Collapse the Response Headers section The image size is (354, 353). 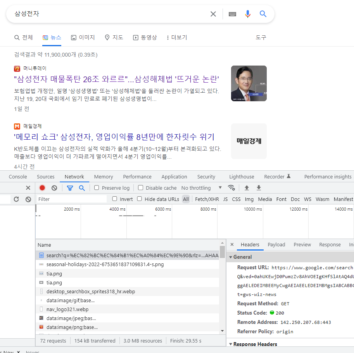(x=230, y=344)
